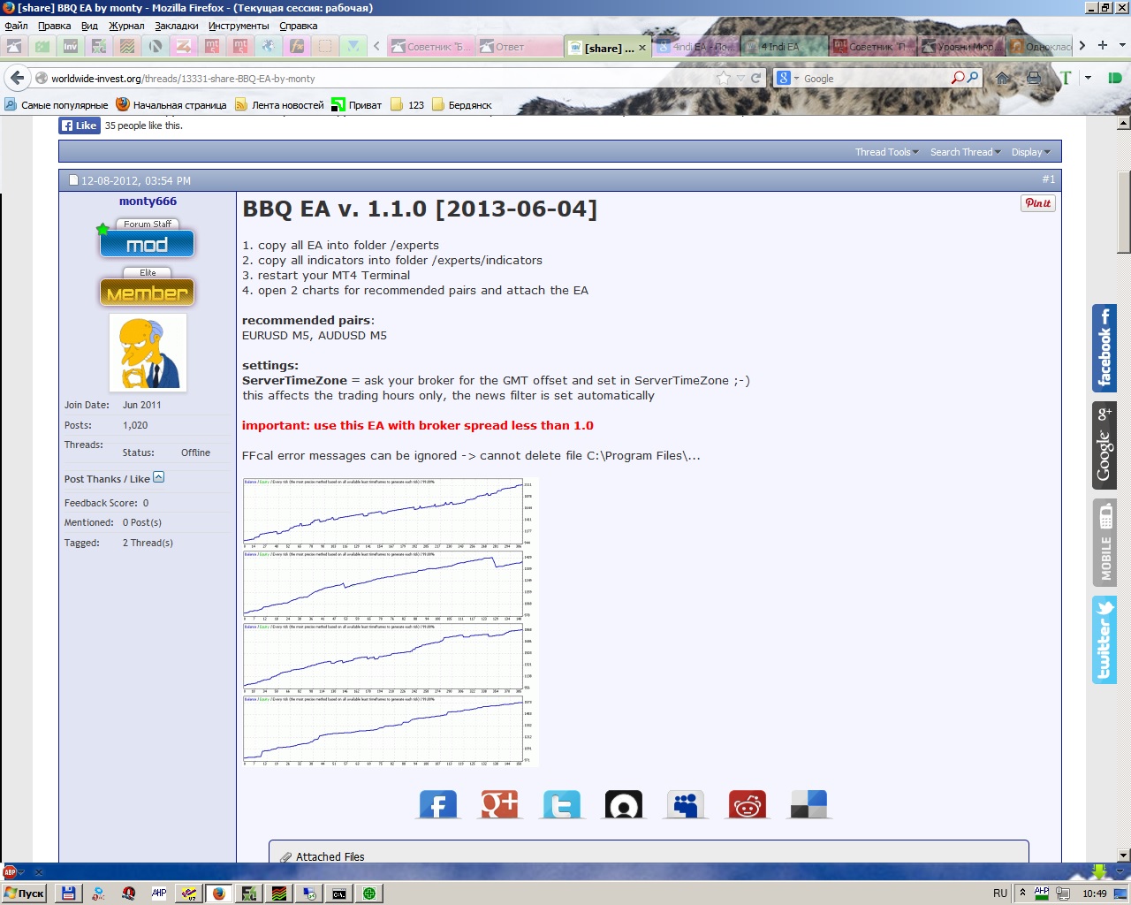The width and height of the screenshot is (1131, 905).
Task: Bookmark this page with the star icon
Action: tap(724, 78)
